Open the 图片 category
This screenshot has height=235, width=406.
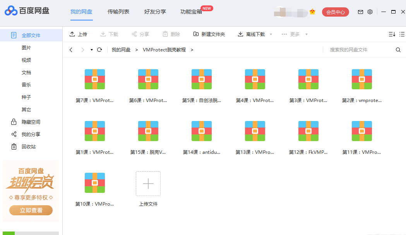[26, 48]
